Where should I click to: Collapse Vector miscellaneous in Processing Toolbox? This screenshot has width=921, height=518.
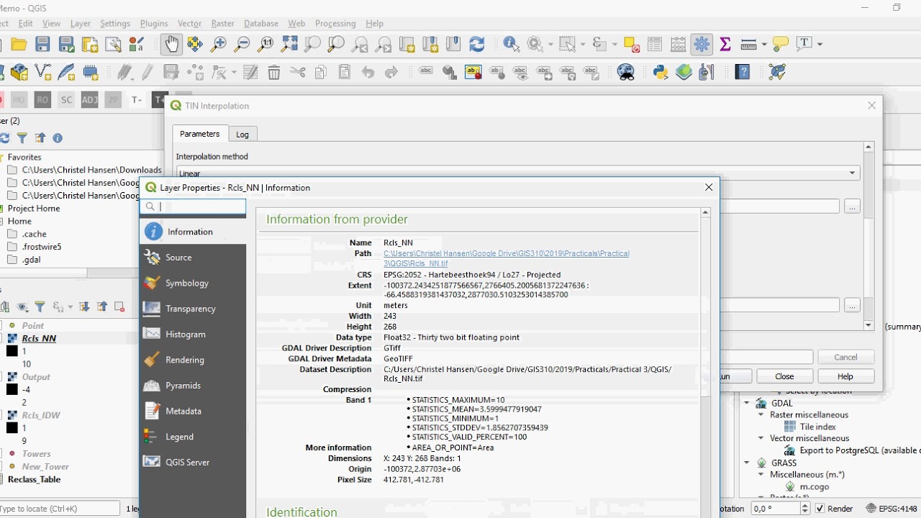tap(761, 438)
